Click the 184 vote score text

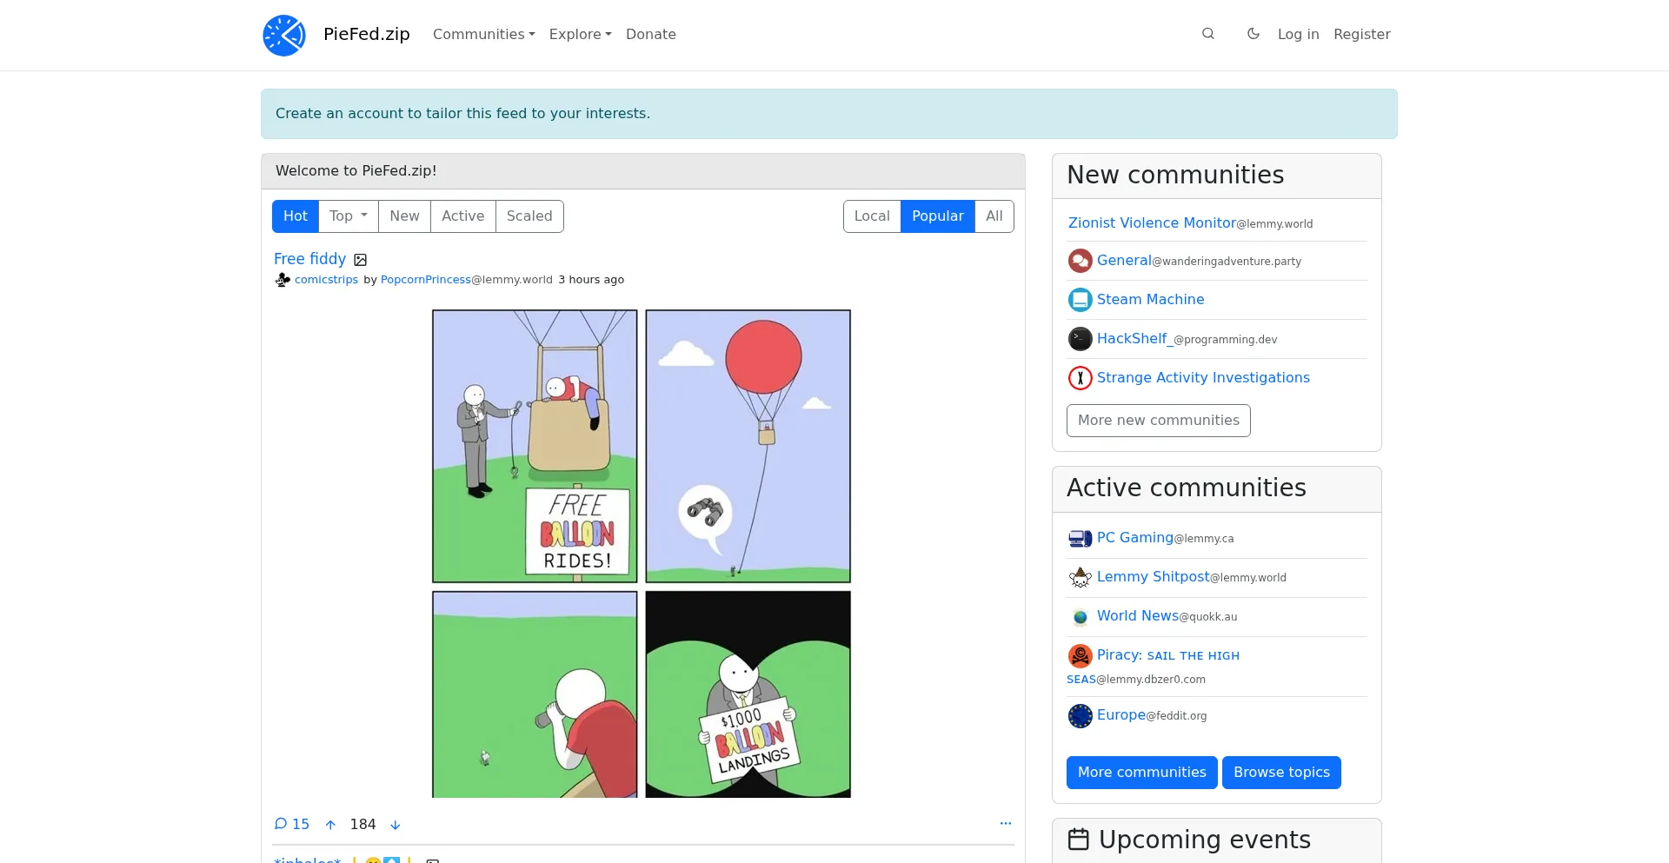(362, 825)
